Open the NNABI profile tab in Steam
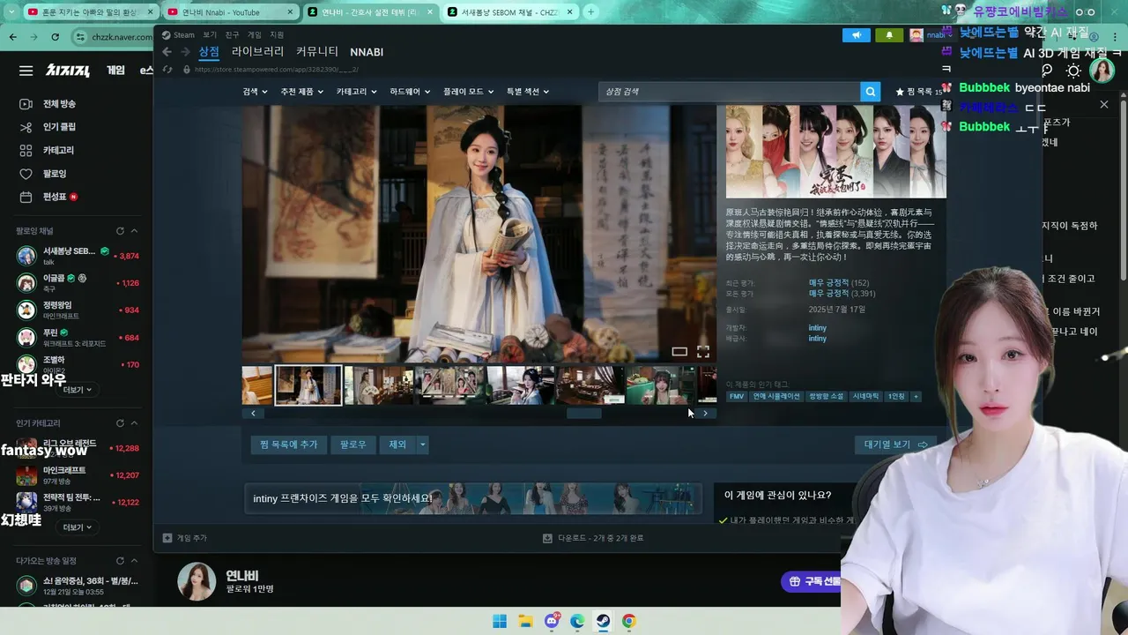 [x=367, y=52]
